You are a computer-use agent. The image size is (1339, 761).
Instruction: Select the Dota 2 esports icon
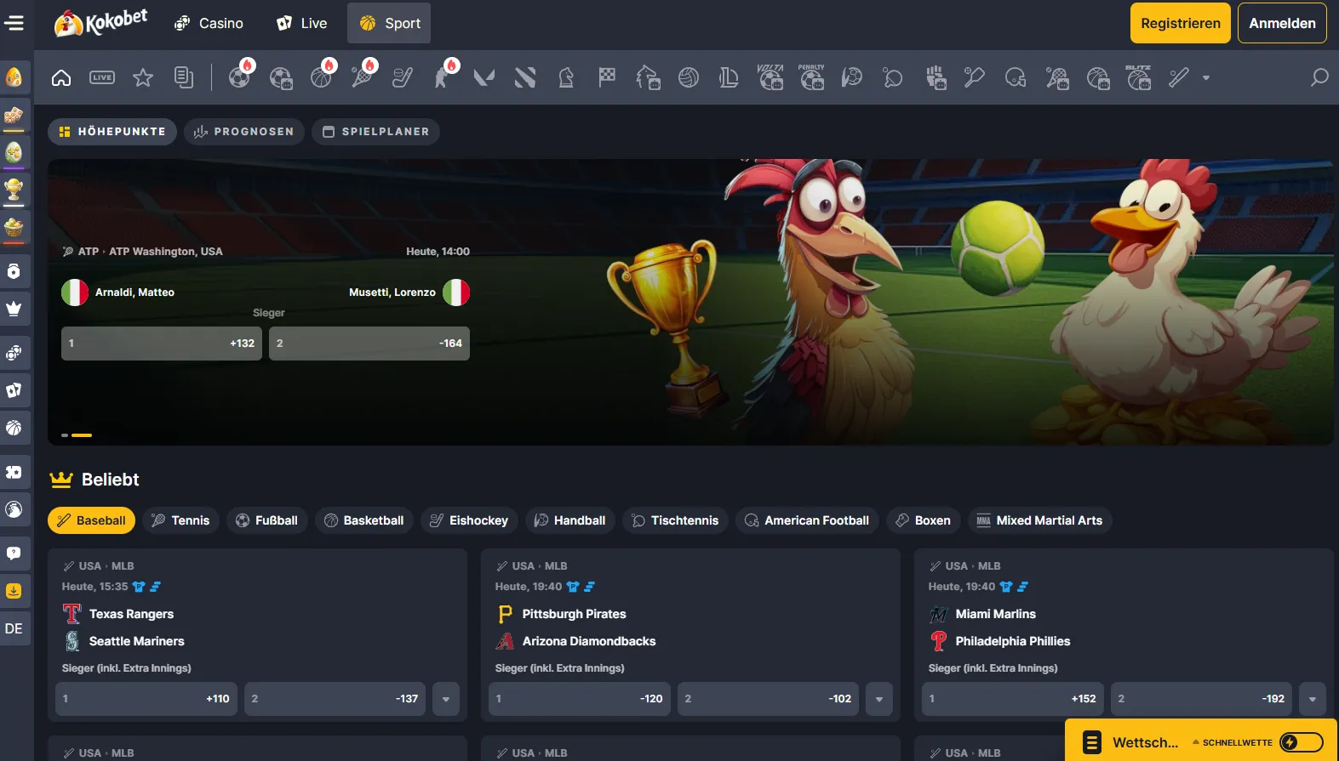coord(525,77)
